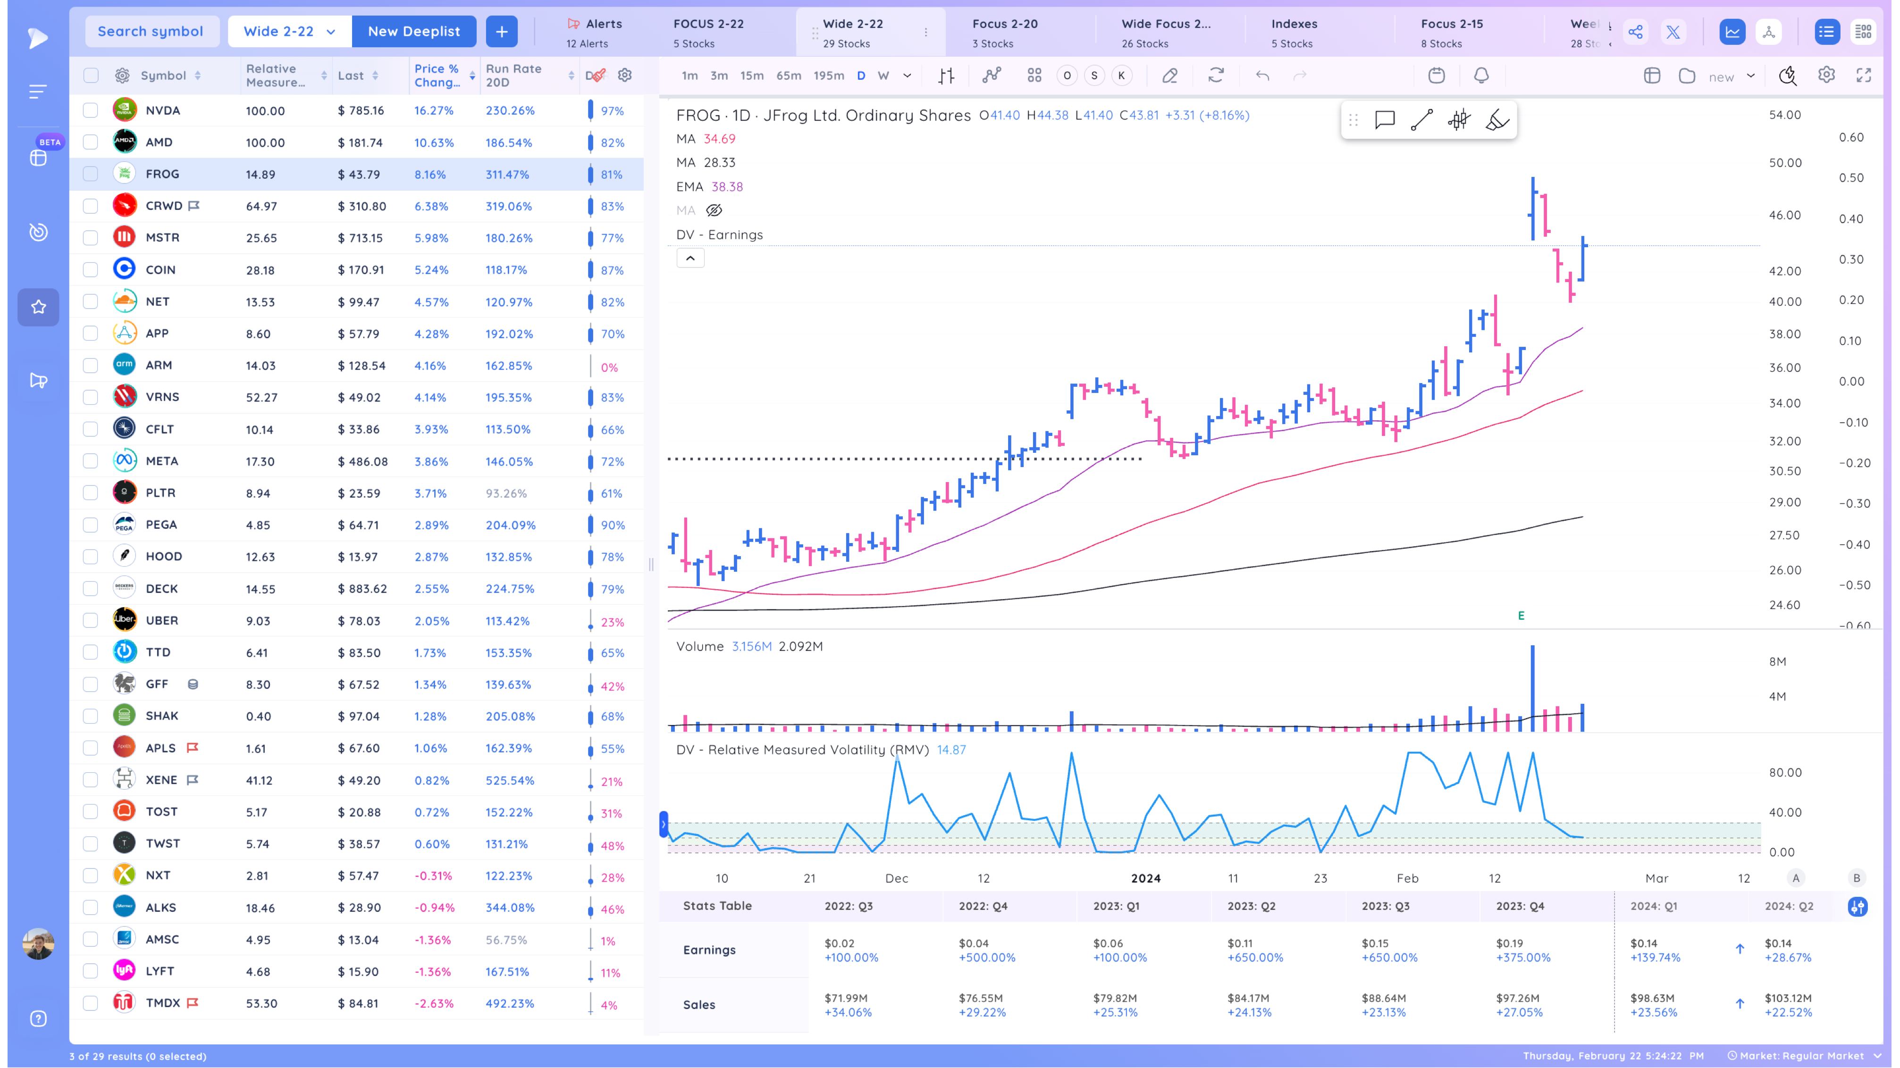Select the 65m timeframe
The height and width of the screenshot is (1068, 1900).
coord(789,76)
